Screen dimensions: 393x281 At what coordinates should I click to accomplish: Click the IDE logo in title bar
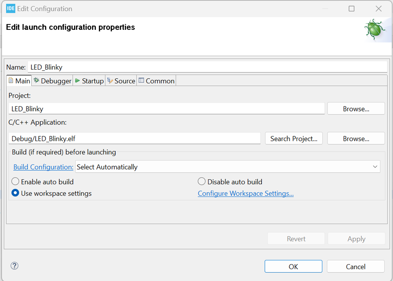(11, 8)
